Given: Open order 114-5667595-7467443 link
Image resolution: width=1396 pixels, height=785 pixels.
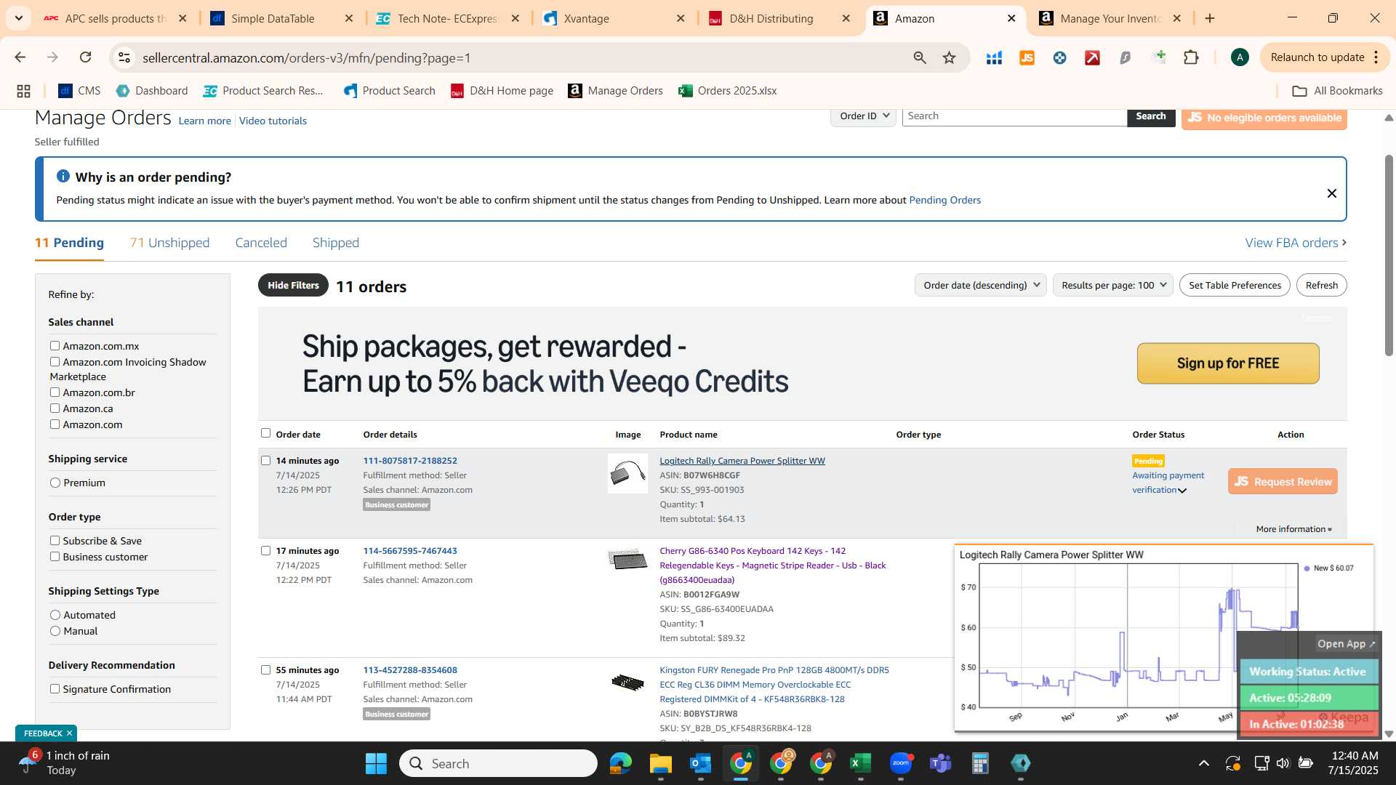Looking at the screenshot, I should click(410, 551).
